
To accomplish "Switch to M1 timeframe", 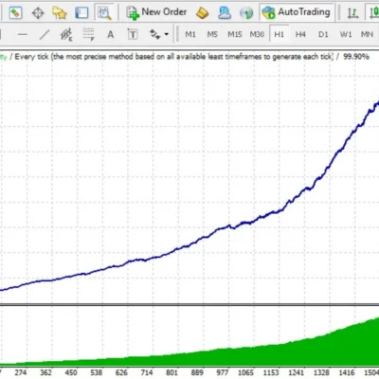I will (190, 34).
